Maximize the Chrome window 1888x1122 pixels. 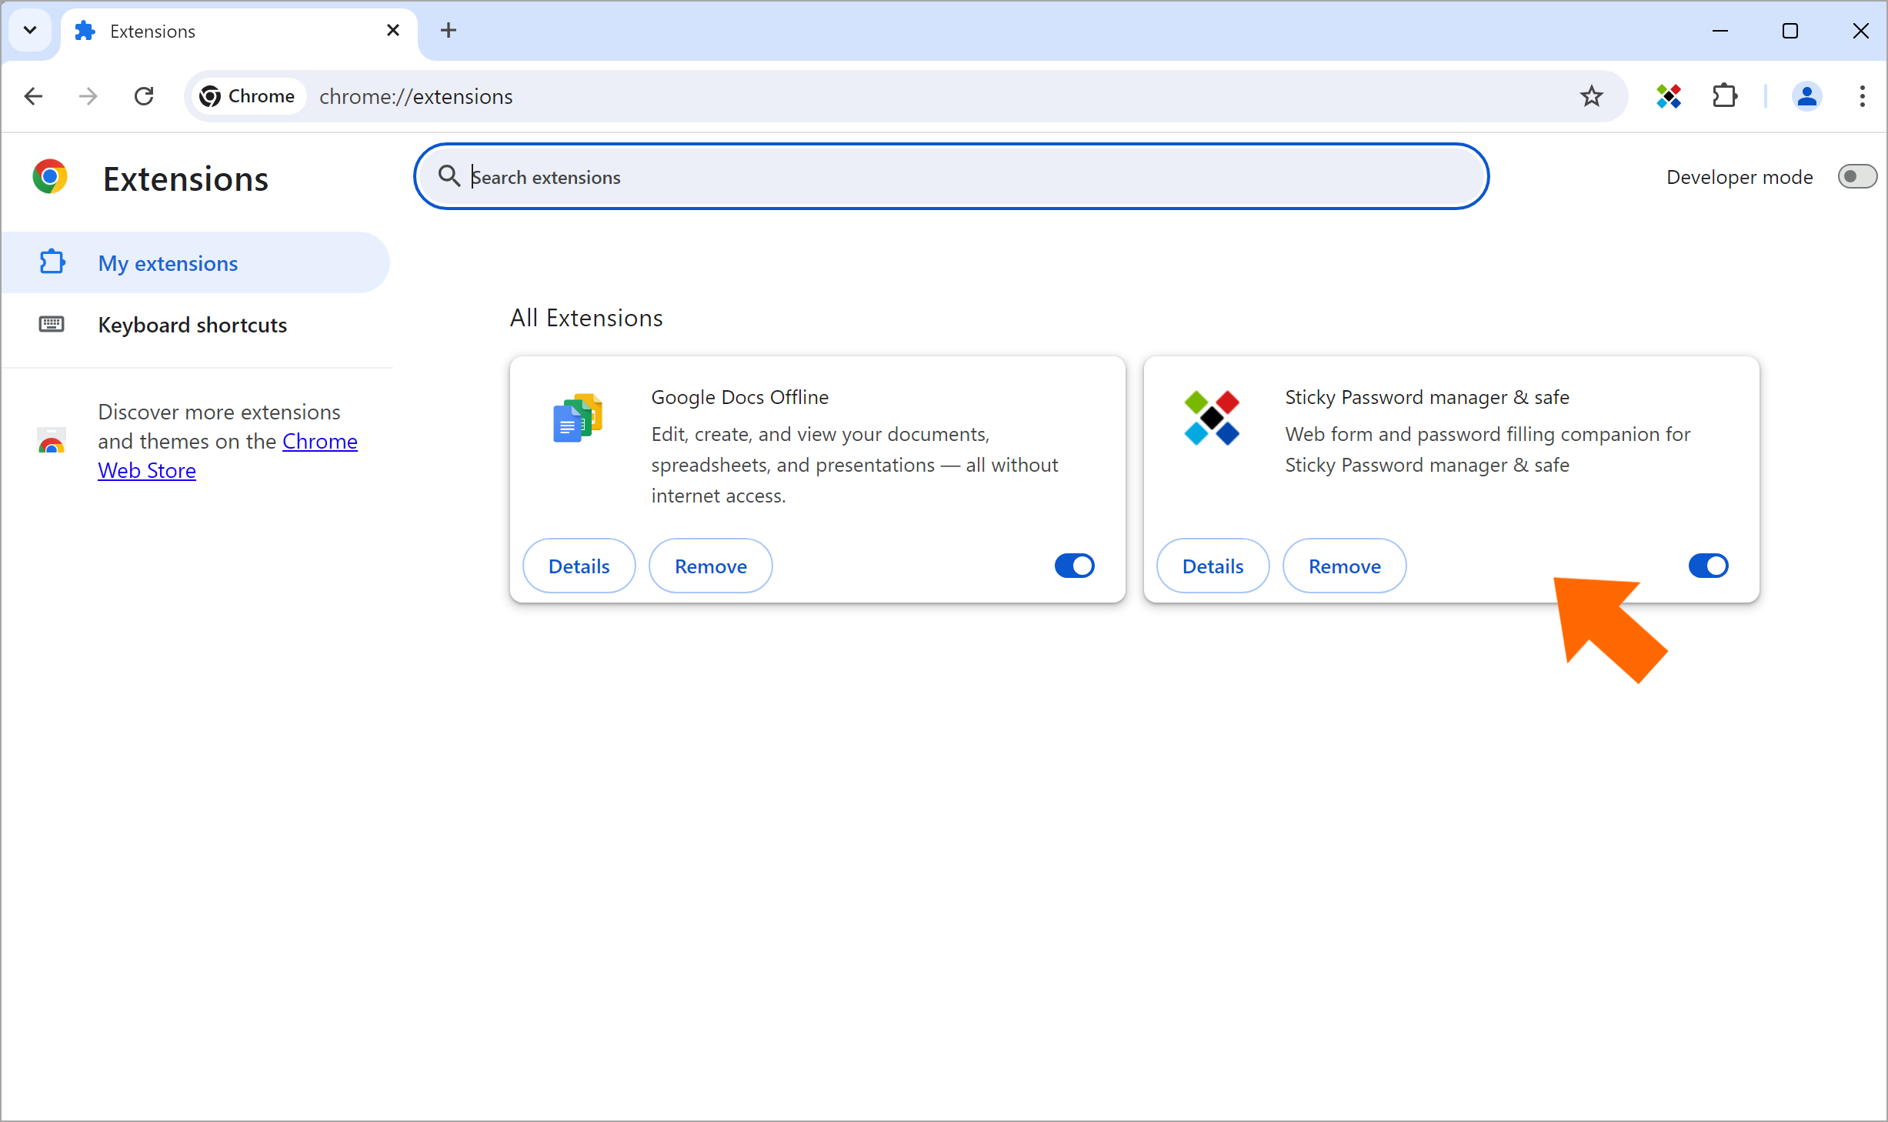coord(1790,31)
